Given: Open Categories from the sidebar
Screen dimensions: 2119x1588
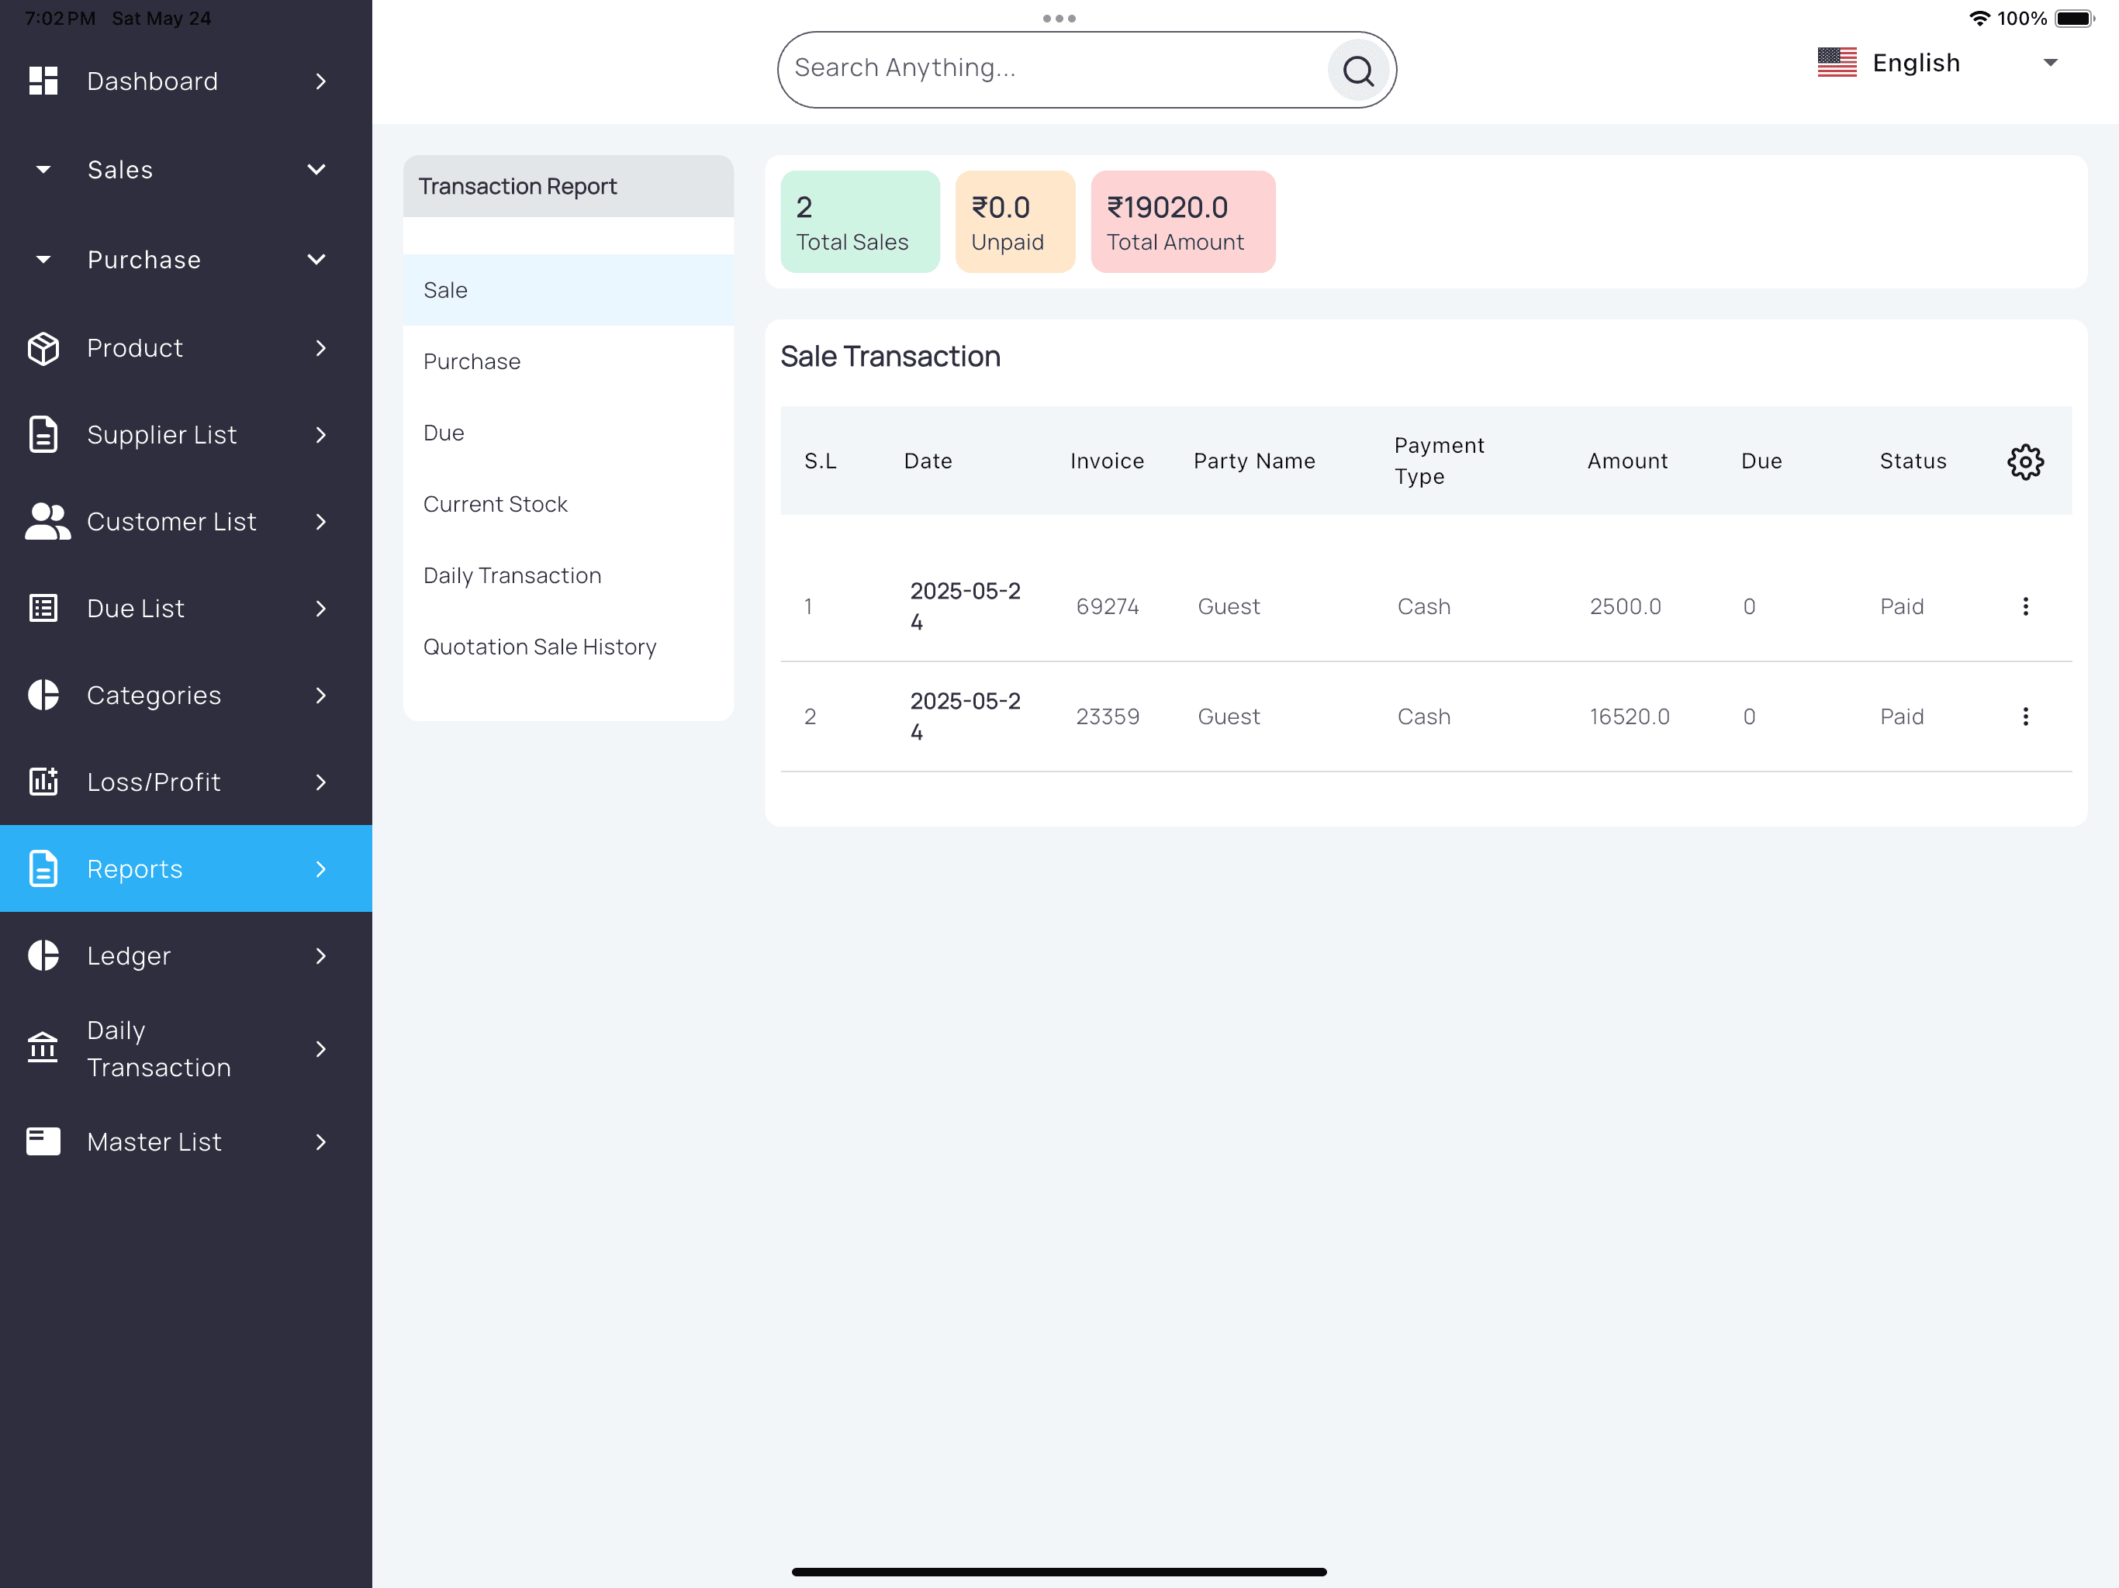Looking at the screenshot, I should coord(186,696).
